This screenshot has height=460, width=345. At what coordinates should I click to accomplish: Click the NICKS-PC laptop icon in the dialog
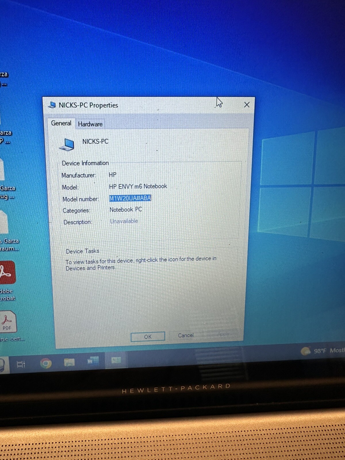(67, 144)
